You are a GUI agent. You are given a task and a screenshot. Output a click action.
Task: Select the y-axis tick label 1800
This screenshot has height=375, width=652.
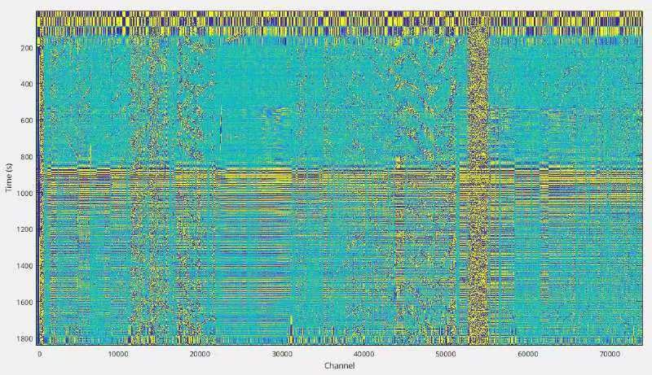[x=24, y=339]
